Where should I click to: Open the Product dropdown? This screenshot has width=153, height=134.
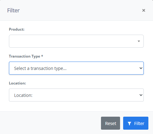pos(76,41)
